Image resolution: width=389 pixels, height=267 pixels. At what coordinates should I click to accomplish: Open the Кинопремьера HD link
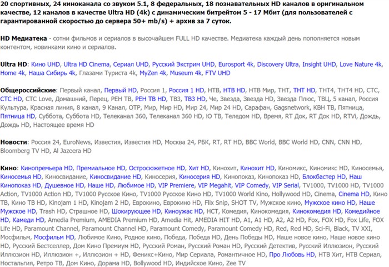click(47, 168)
